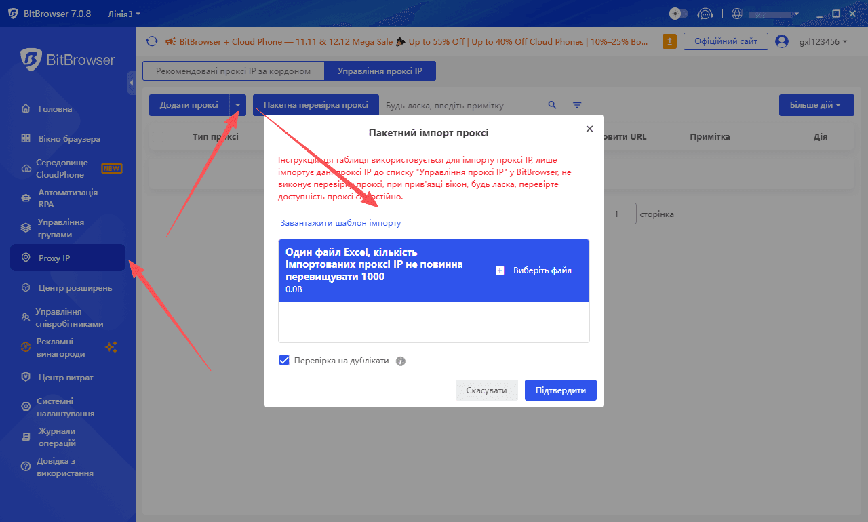868x522 pixels.
Task: Expand the arrow next to "Додати проксі"
Action: [237, 105]
